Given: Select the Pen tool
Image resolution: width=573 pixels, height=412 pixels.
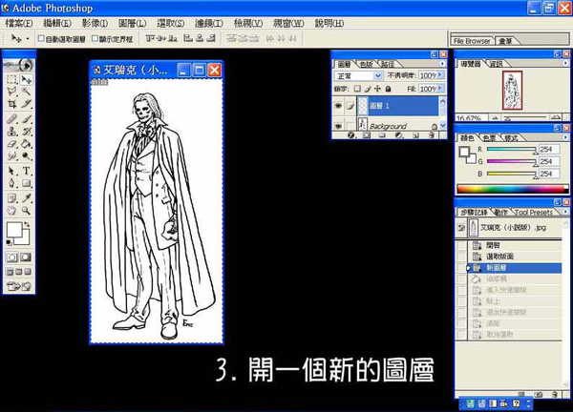Looking at the screenshot, I should (12, 183).
